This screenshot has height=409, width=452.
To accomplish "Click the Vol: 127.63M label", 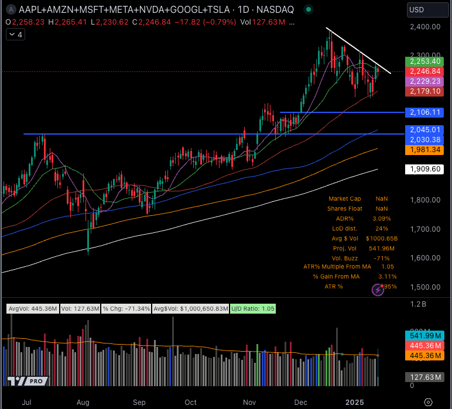I will (x=80, y=309).
